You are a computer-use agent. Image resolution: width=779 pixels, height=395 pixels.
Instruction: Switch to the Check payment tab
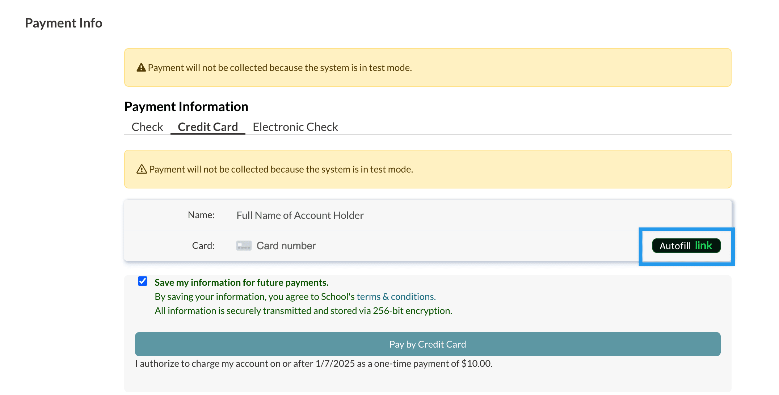click(x=147, y=127)
